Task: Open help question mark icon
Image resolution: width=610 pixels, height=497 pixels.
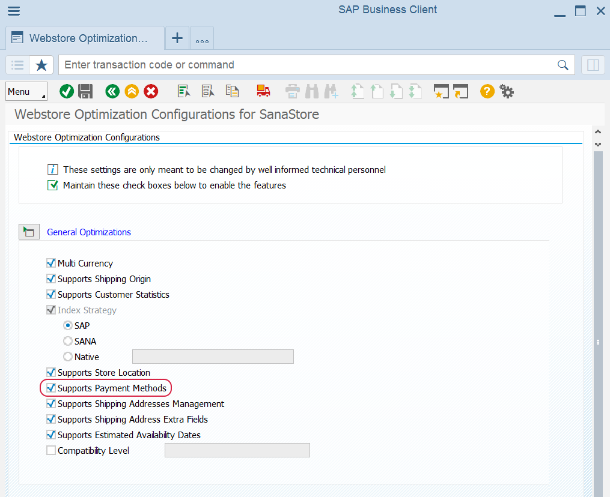Action: tap(487, 92)
